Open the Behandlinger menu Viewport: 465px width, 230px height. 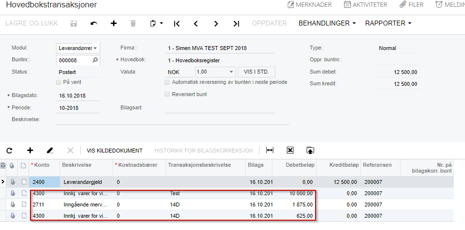point(327,24)
